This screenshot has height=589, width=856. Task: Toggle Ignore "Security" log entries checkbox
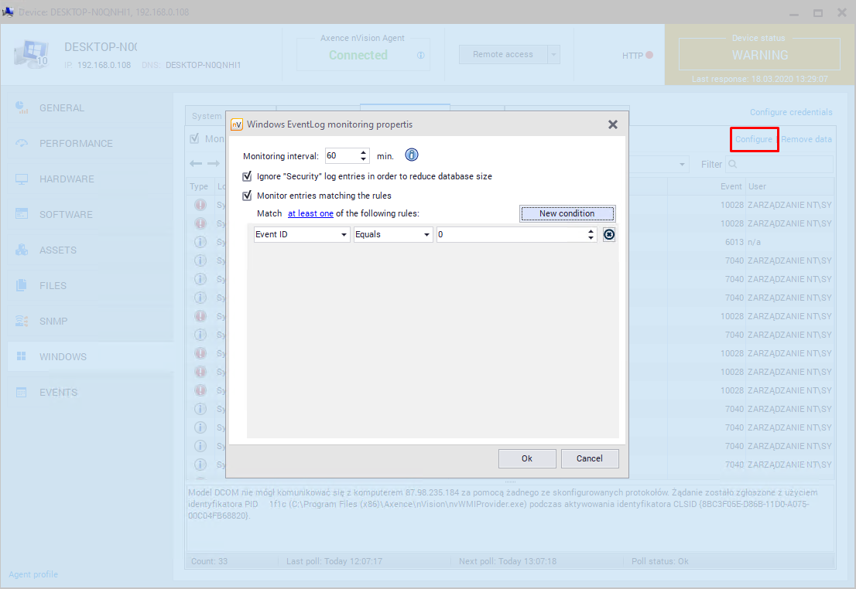tap(248, 176)
